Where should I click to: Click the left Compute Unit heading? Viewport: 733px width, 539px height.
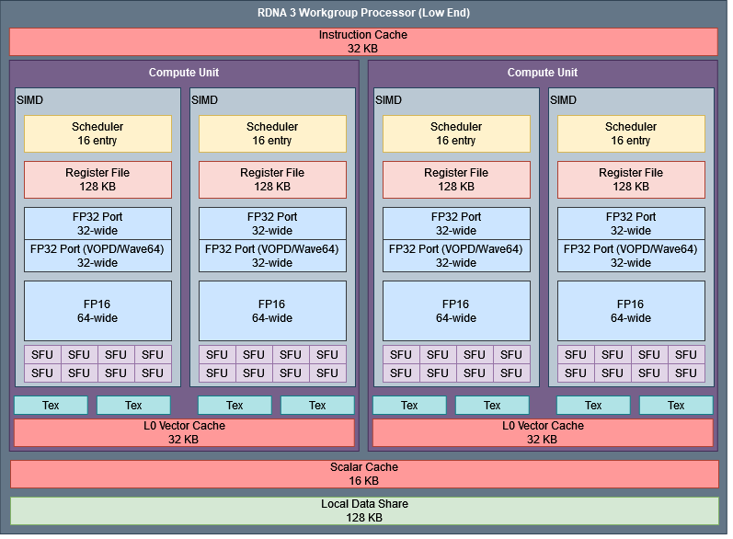click(x=184, y=73)
